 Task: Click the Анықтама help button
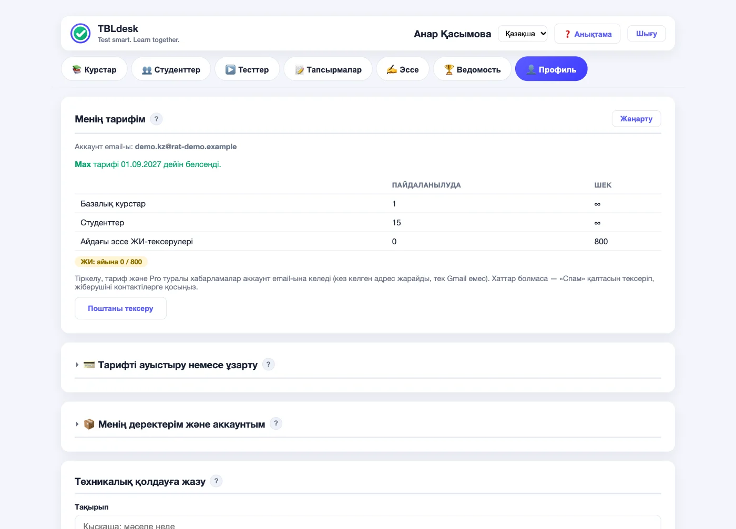pyautogui.click(x=587, y=34)
